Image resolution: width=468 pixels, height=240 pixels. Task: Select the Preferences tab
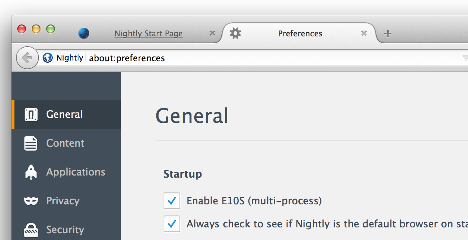[x=300, y=34]
